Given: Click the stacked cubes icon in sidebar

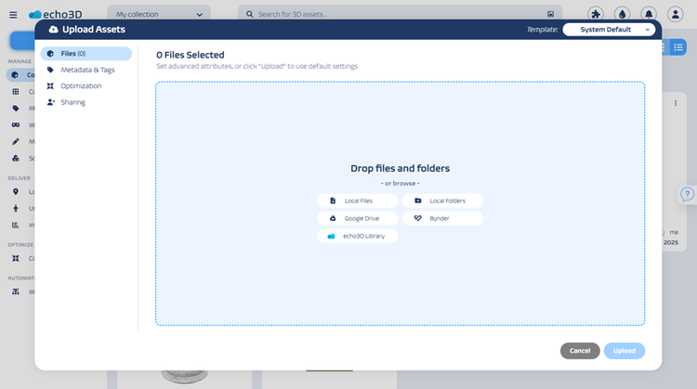Looking at the screenshot, I should pyautogui.click(x=16, y=158).
